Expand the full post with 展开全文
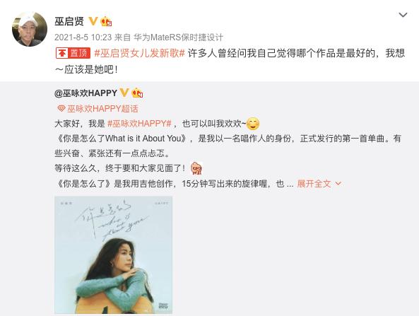The height and width of the screenshot is (316, 419). (x=314, y=184)
